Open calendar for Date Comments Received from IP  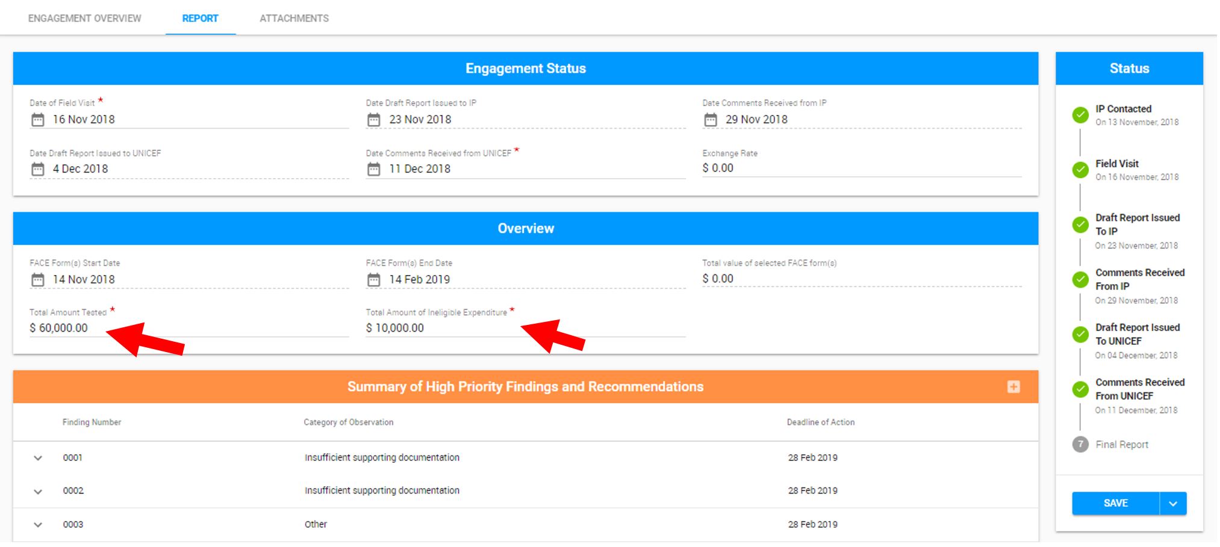[x=711, y=120]
